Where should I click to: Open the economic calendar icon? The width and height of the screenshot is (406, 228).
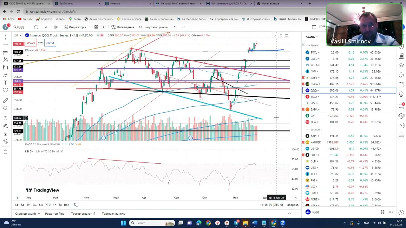pyautogui.click(x=401, y=85)
